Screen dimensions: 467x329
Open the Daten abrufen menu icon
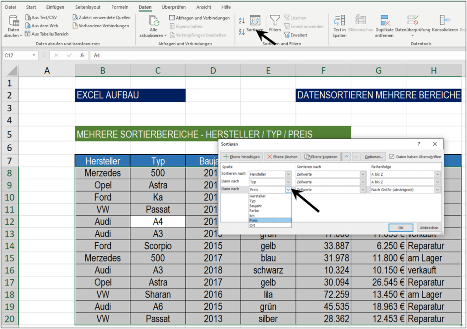(14, 21)
